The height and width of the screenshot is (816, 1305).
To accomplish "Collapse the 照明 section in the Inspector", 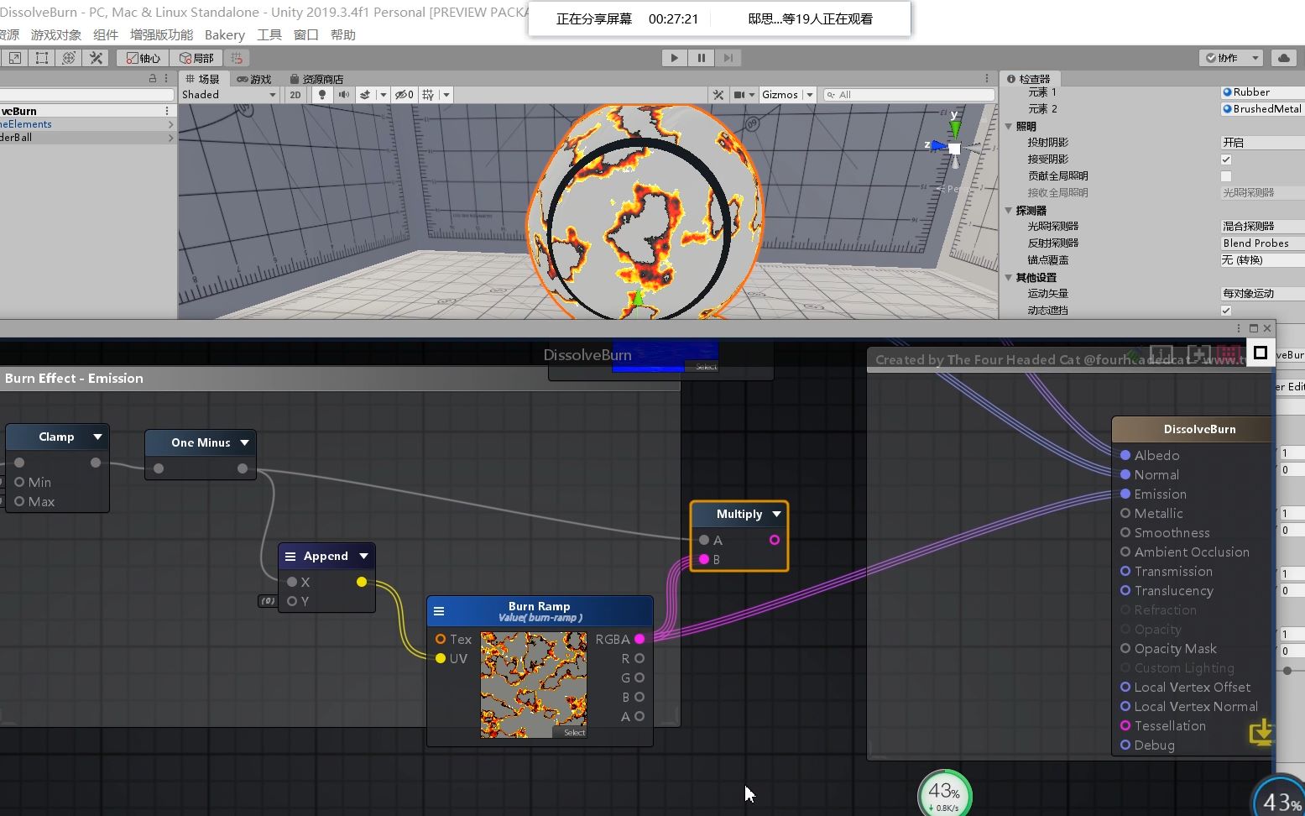I will pyautogui.click(x=1008, y=125).
